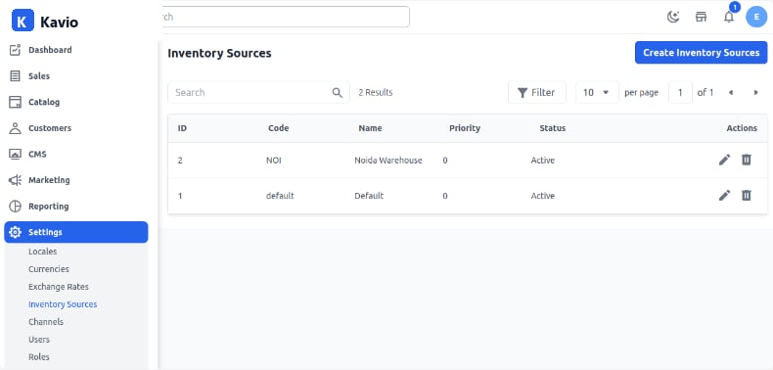The image size is (773, 370).
Task: Expand the 10 per page dropdown
Action: [597, 92]
